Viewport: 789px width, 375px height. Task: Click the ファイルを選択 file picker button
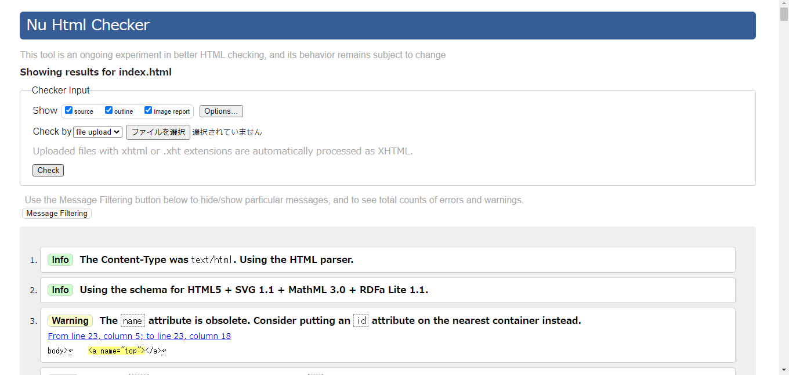coord(158,132)
